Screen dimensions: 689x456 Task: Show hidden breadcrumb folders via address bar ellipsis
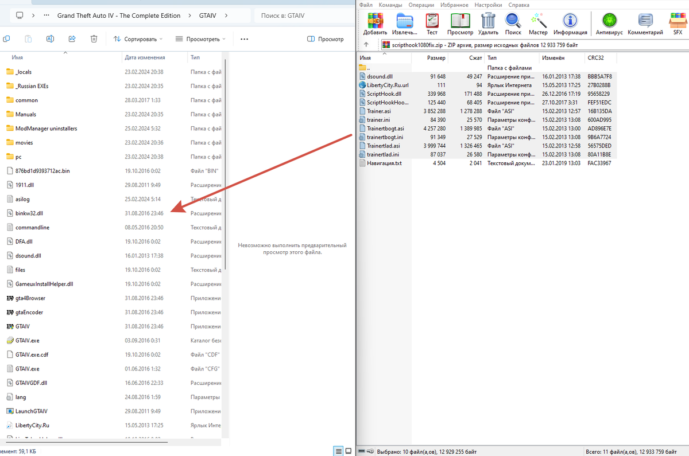(x=47, y=15)
